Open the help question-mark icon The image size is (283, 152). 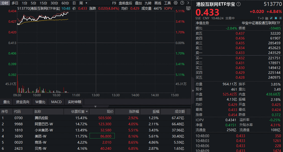[181, 3]
